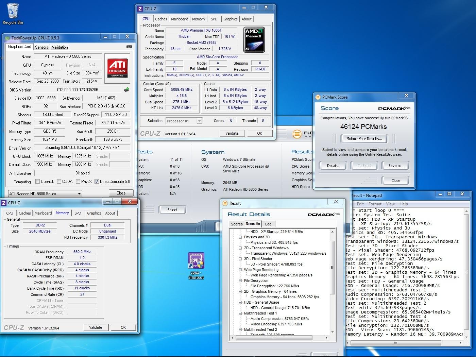Image resolution: width=476 pixels, height=357 pixels.
Task: Click the AMD Phenom II logo in CPU-Z
Action: (x=254, y=40)
